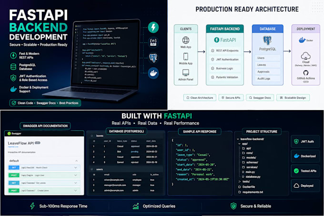Click Audit Logs row in Database card
Screen dimensions: 324x216
tap(267, 79)
